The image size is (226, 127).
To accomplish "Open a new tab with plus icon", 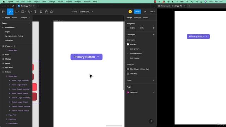I will tap(38, 6).
